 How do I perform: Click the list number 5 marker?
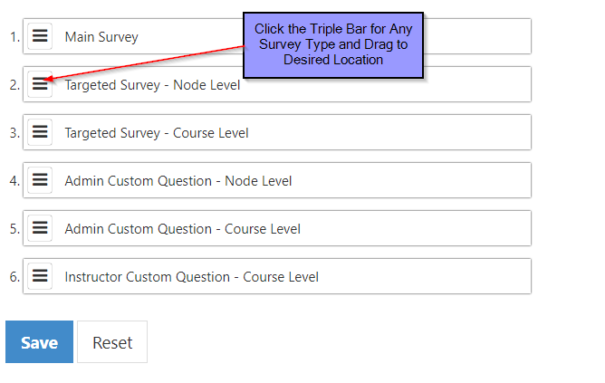pyautogui.click(x=14, y=229)
